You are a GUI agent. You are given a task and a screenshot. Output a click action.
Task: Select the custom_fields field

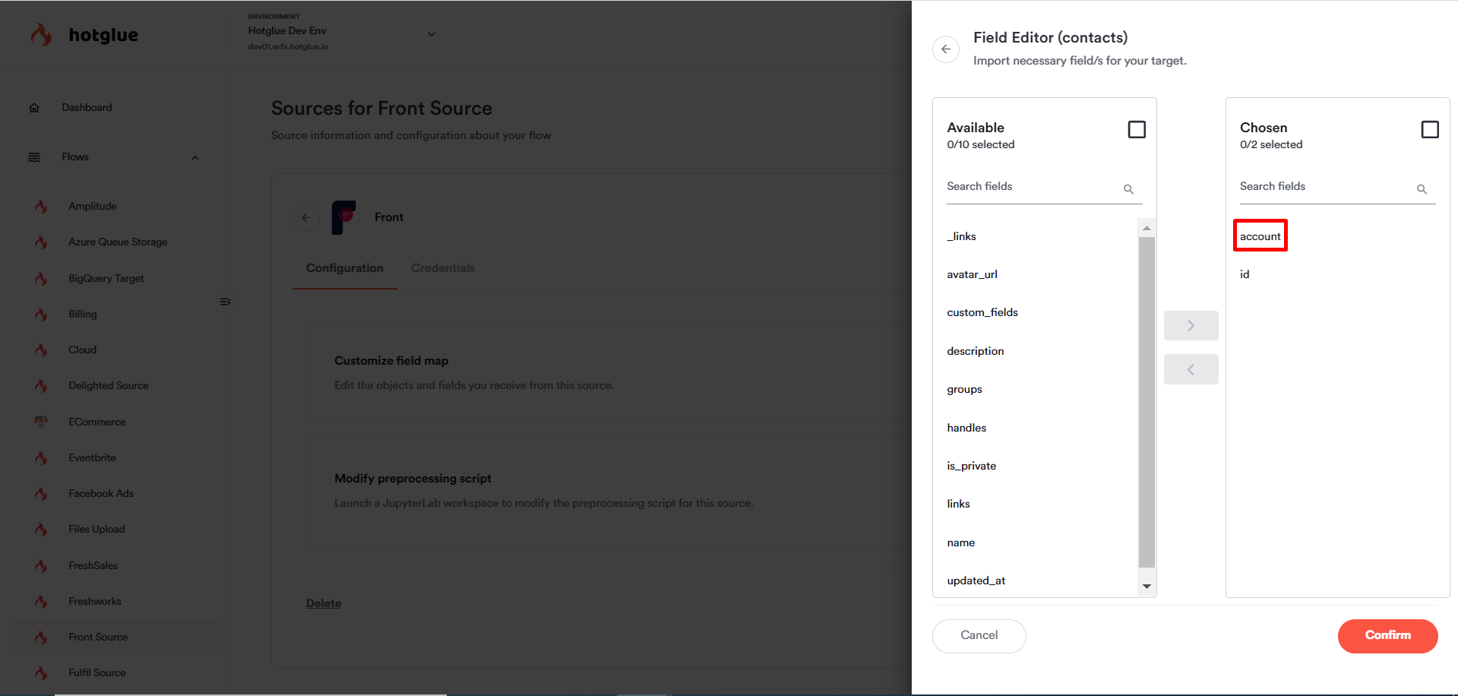coord(982,313)
